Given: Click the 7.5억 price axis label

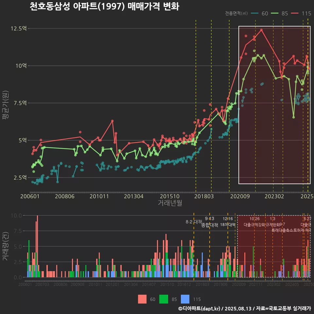Looking at the screenshot, I should [x=20, y=103].
